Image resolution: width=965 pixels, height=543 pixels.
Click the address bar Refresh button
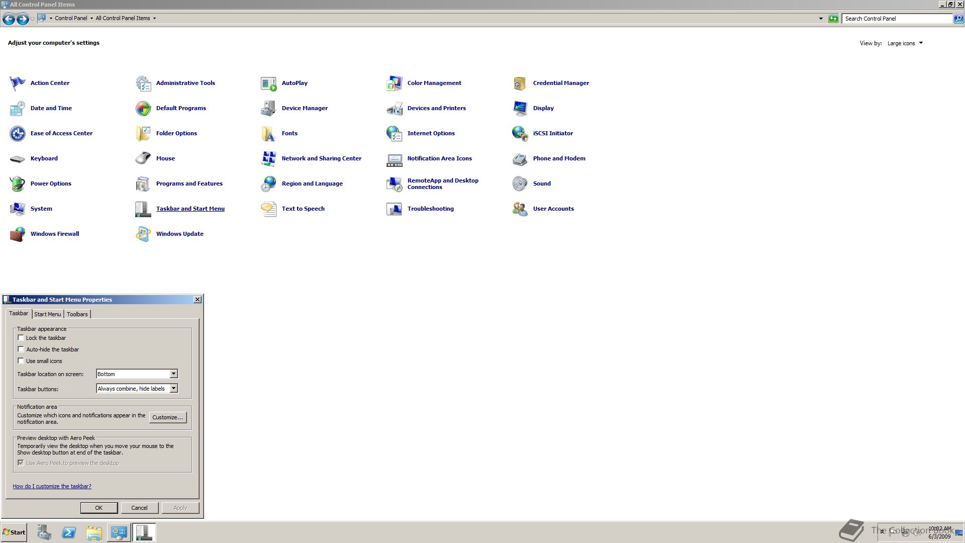click(x=833, y=19)
